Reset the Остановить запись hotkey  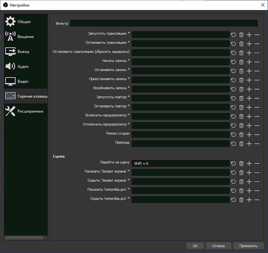pyautogui.click(x=233, y=71)
